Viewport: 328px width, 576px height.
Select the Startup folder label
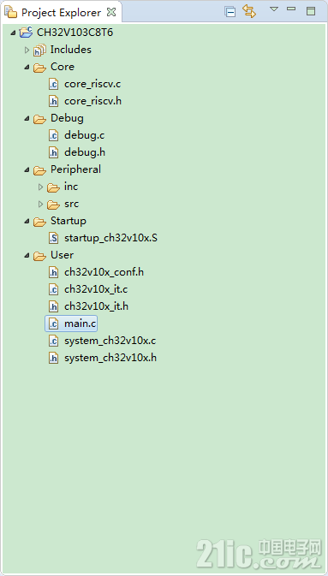[x=69, y=221]
